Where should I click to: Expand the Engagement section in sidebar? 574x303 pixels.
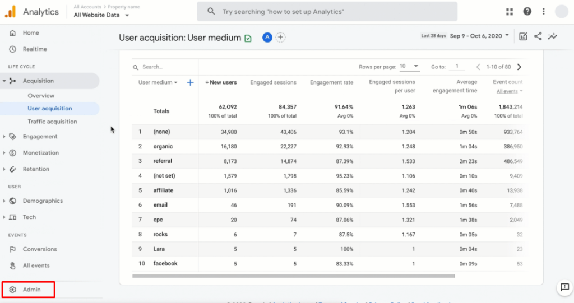point(39,136)
